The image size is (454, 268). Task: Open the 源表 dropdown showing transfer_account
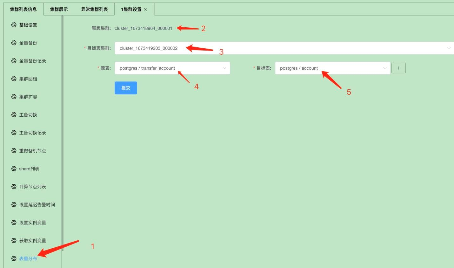point(172,68)
